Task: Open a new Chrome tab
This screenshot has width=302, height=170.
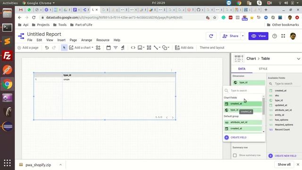Action: click(266, 9)
